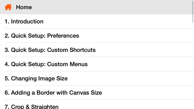Click the word Preferences in lesson two
Image resolution: width=194 pixels, height=109 pixels.
pos(63,36)
